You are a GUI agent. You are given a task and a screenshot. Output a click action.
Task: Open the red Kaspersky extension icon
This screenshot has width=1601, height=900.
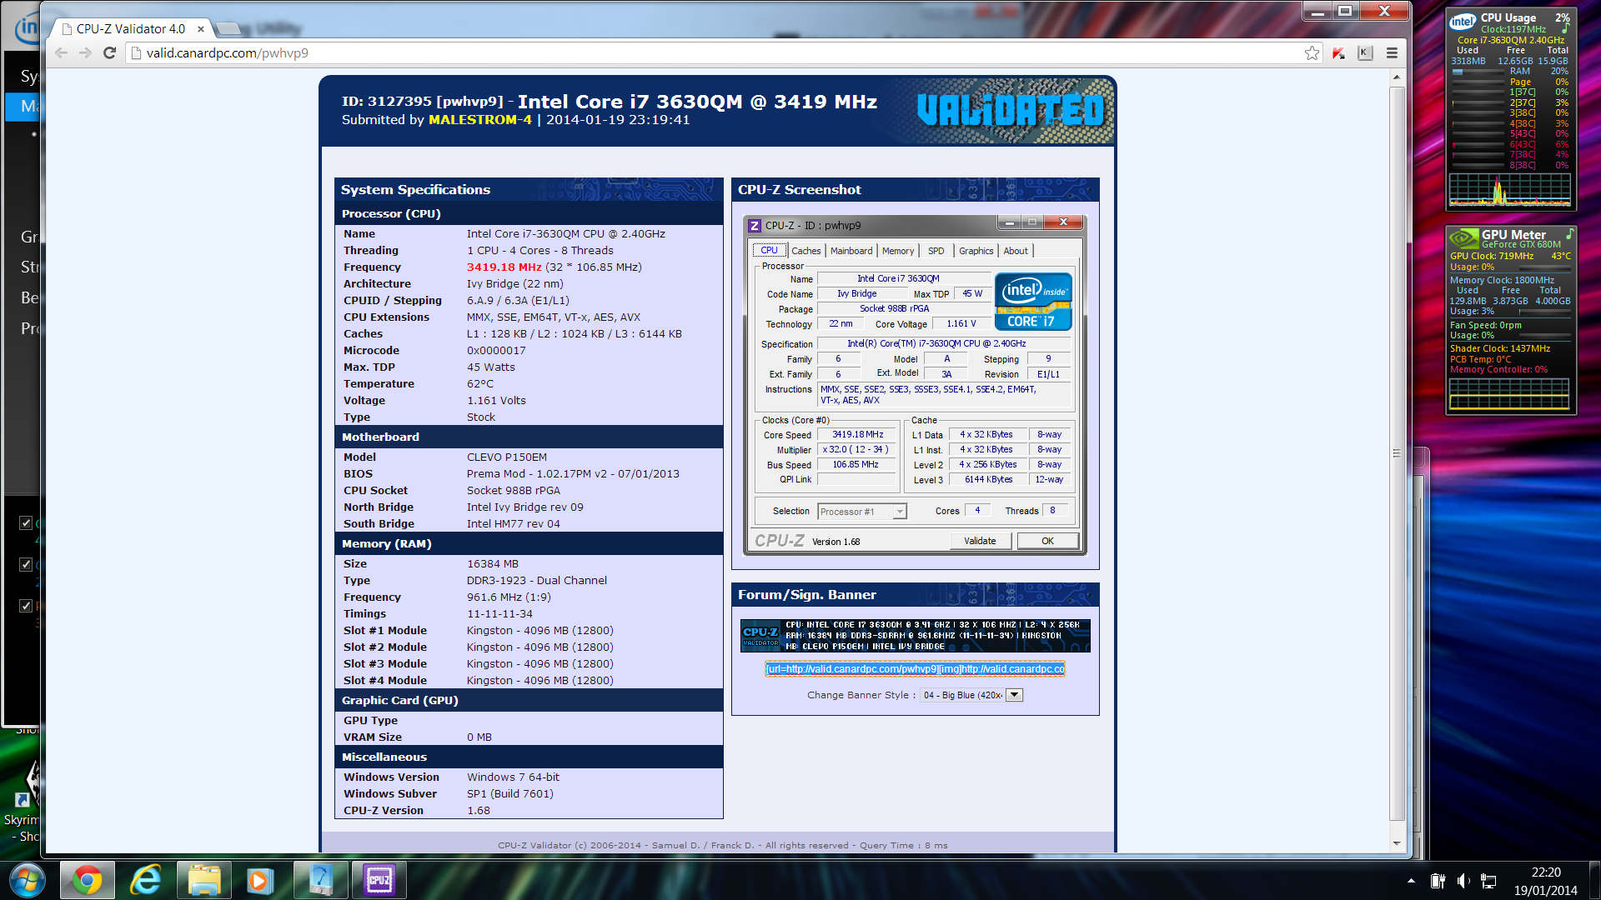click(x=1338, y=52)
